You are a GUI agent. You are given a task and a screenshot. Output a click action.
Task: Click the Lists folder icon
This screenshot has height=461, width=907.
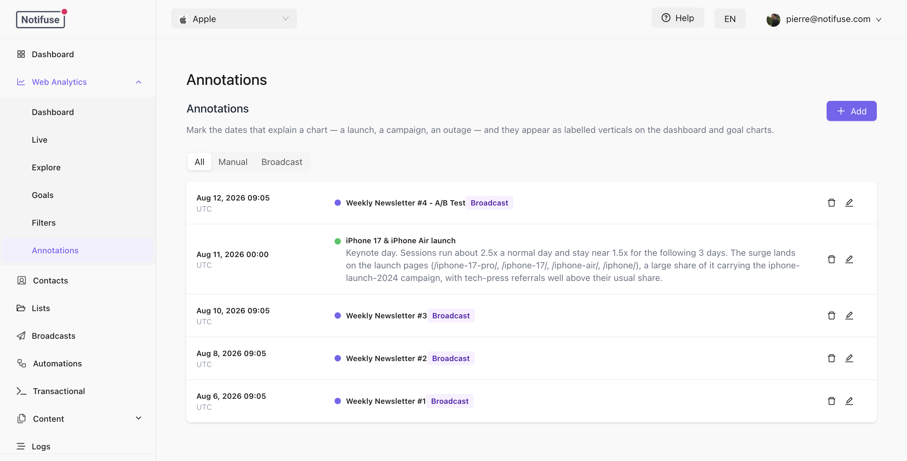21,308
